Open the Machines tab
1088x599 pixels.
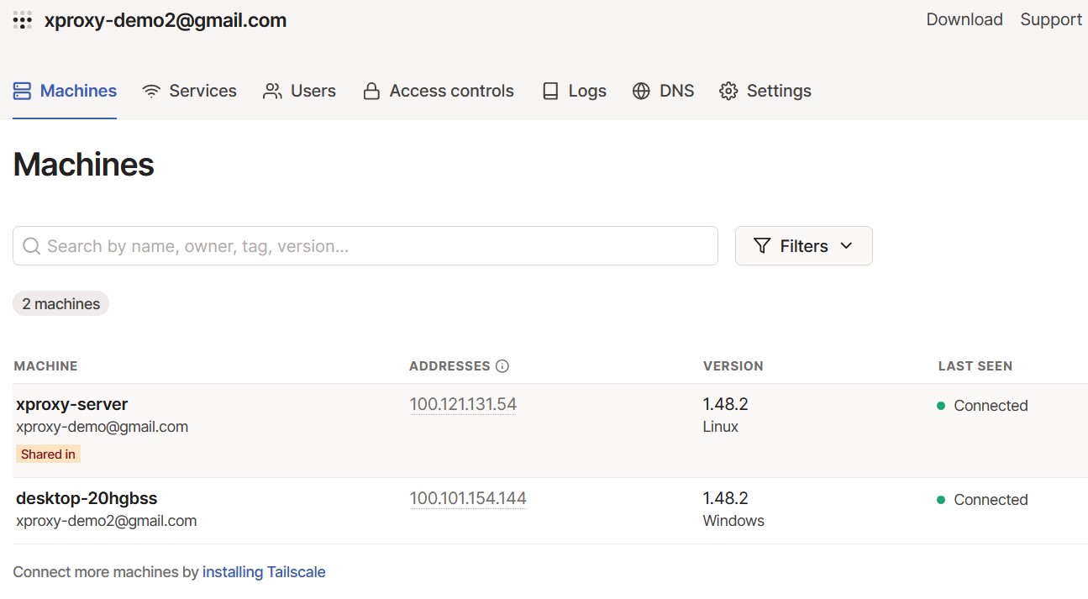coord(65,91)
